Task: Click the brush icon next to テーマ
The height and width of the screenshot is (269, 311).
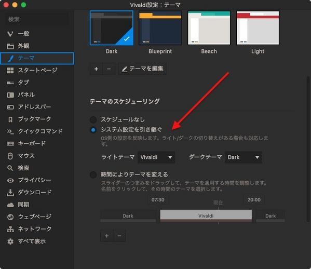Action: coord(10,59)
